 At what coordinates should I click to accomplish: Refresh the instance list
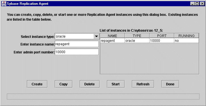143,84
